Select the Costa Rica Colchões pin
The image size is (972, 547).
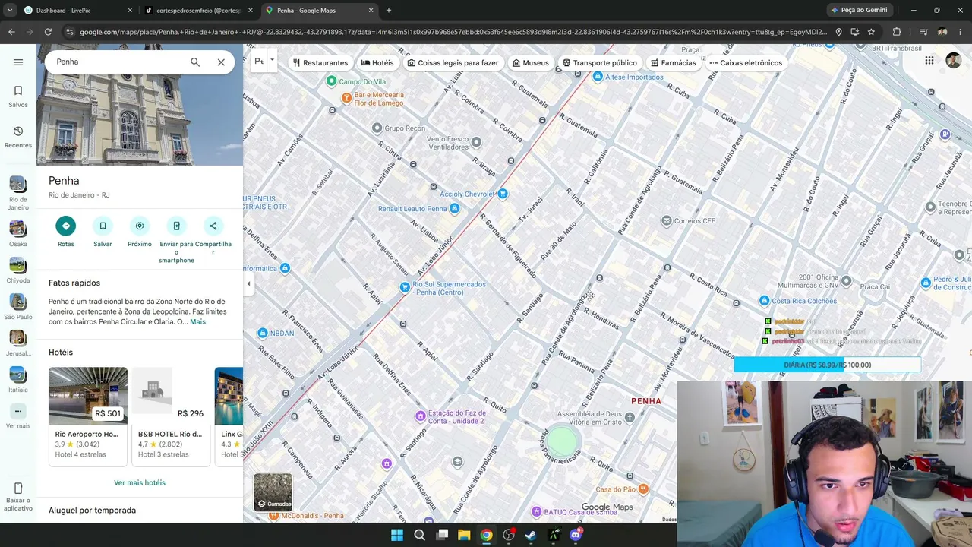click(x=765, y=301)
